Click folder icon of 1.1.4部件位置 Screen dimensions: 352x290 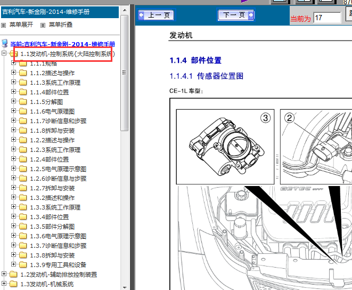(x=23, y=92)
